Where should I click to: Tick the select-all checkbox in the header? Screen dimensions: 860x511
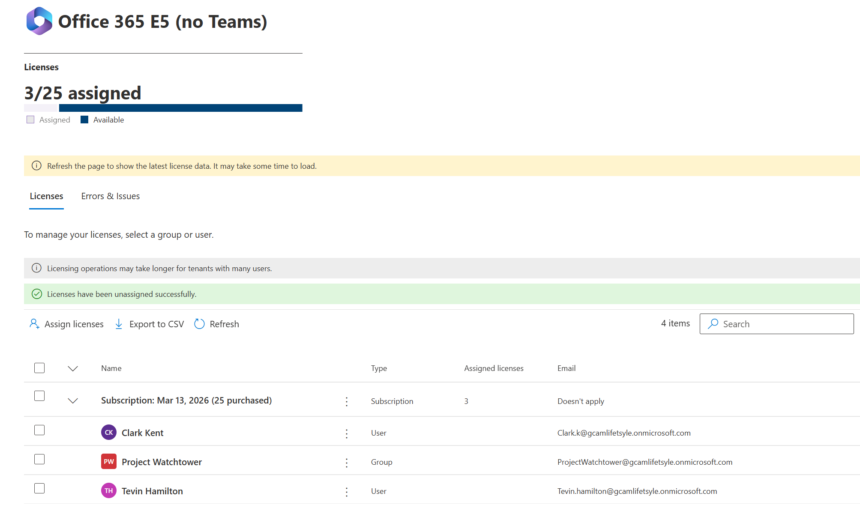39,368
